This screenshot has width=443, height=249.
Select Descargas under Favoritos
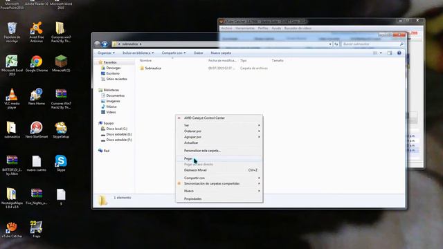pos(114,68)
